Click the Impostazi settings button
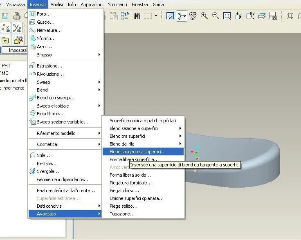The height and width of the screenshot is (240, 301). [x=15, y=50]
